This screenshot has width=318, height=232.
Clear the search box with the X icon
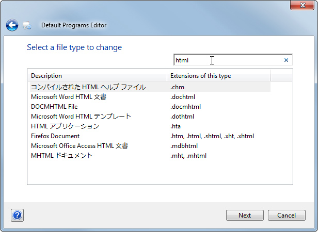pos(286,60)
